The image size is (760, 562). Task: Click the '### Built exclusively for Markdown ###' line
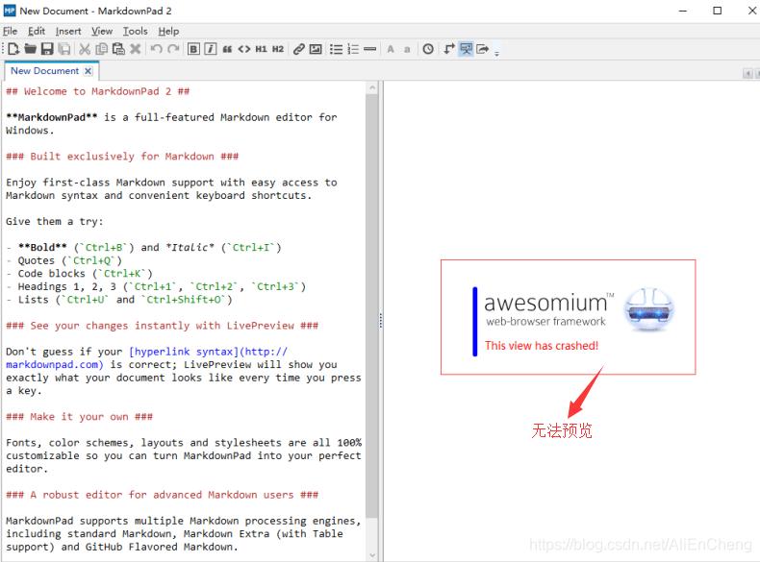(x=122, y=157)
